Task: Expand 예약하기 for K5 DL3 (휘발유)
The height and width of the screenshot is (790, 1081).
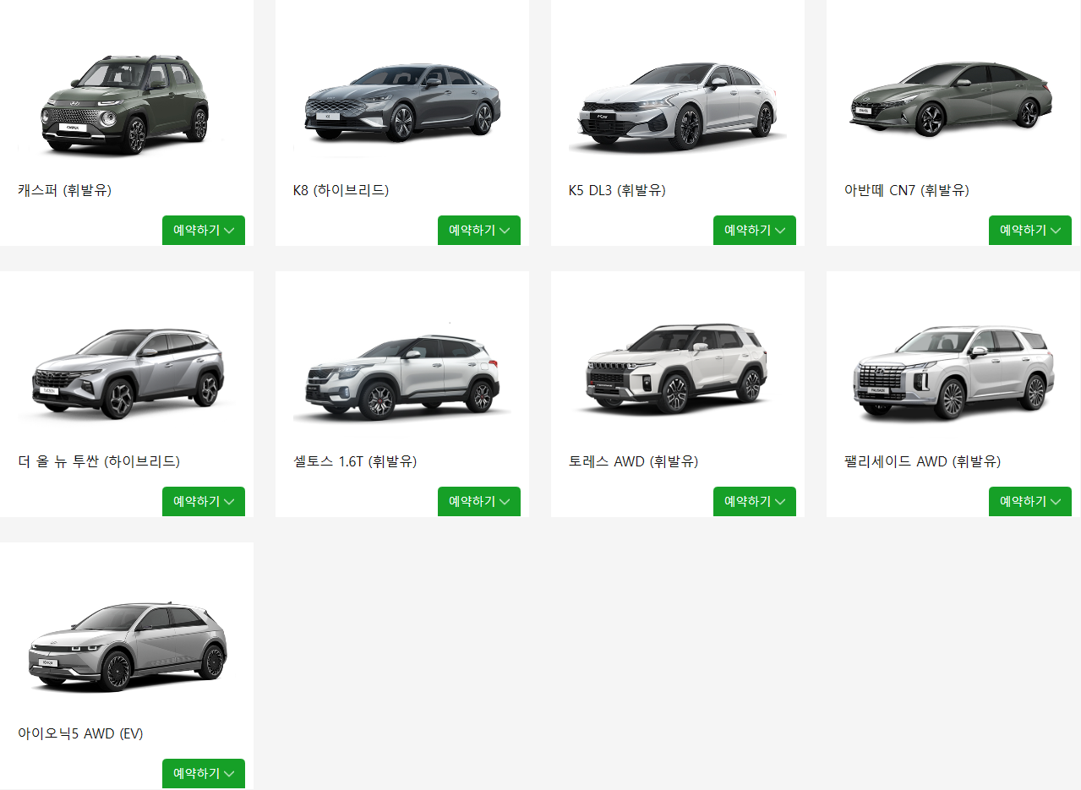Action: click(755, 231)
